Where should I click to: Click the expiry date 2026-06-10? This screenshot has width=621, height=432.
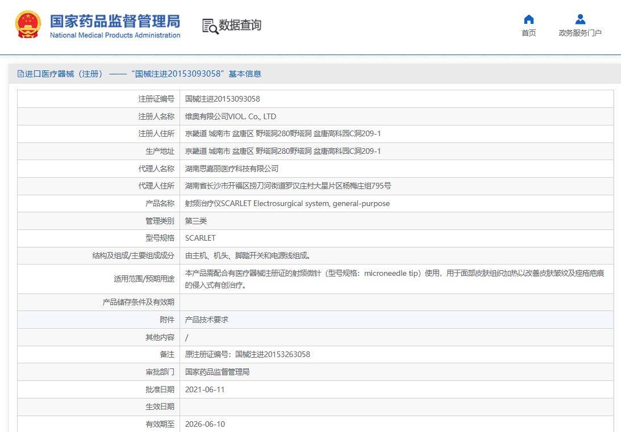click(205, 424)
